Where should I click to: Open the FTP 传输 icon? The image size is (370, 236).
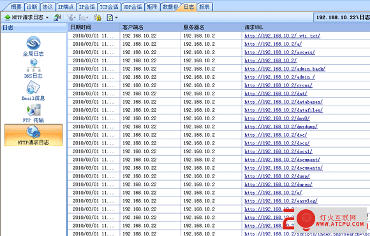33,113
